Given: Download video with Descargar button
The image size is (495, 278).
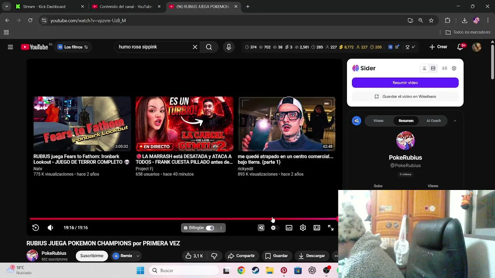Looking at the screenshot, I should pos(312,256).
